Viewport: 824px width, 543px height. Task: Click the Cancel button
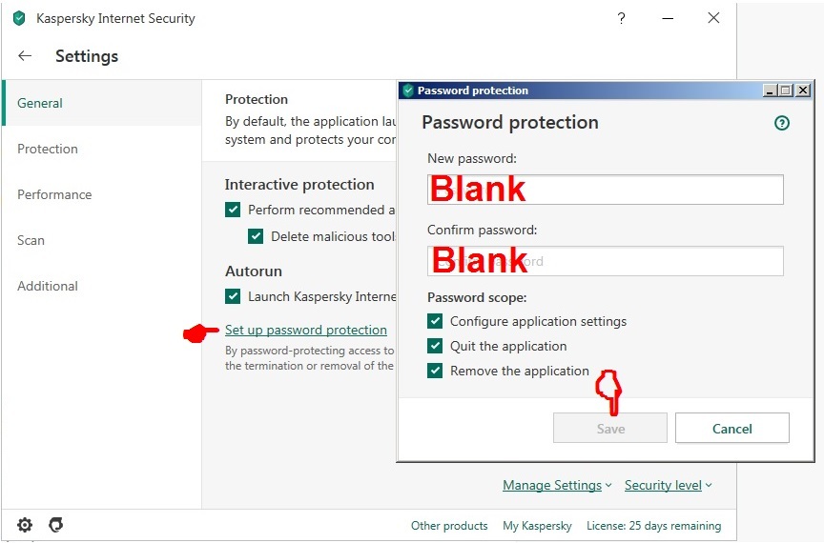pos(732,428)
